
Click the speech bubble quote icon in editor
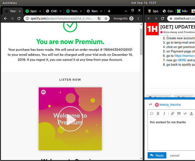(152, 114)
